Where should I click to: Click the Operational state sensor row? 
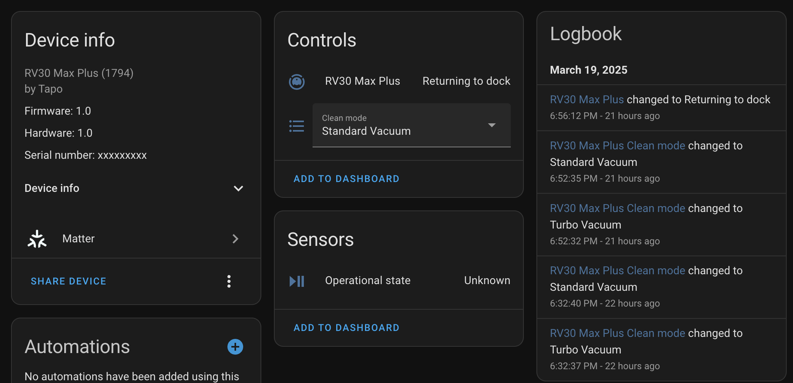click(x=399, y=281)
